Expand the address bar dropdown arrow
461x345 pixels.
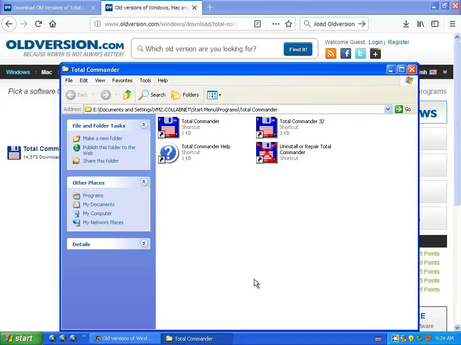(x=388, y=110)
